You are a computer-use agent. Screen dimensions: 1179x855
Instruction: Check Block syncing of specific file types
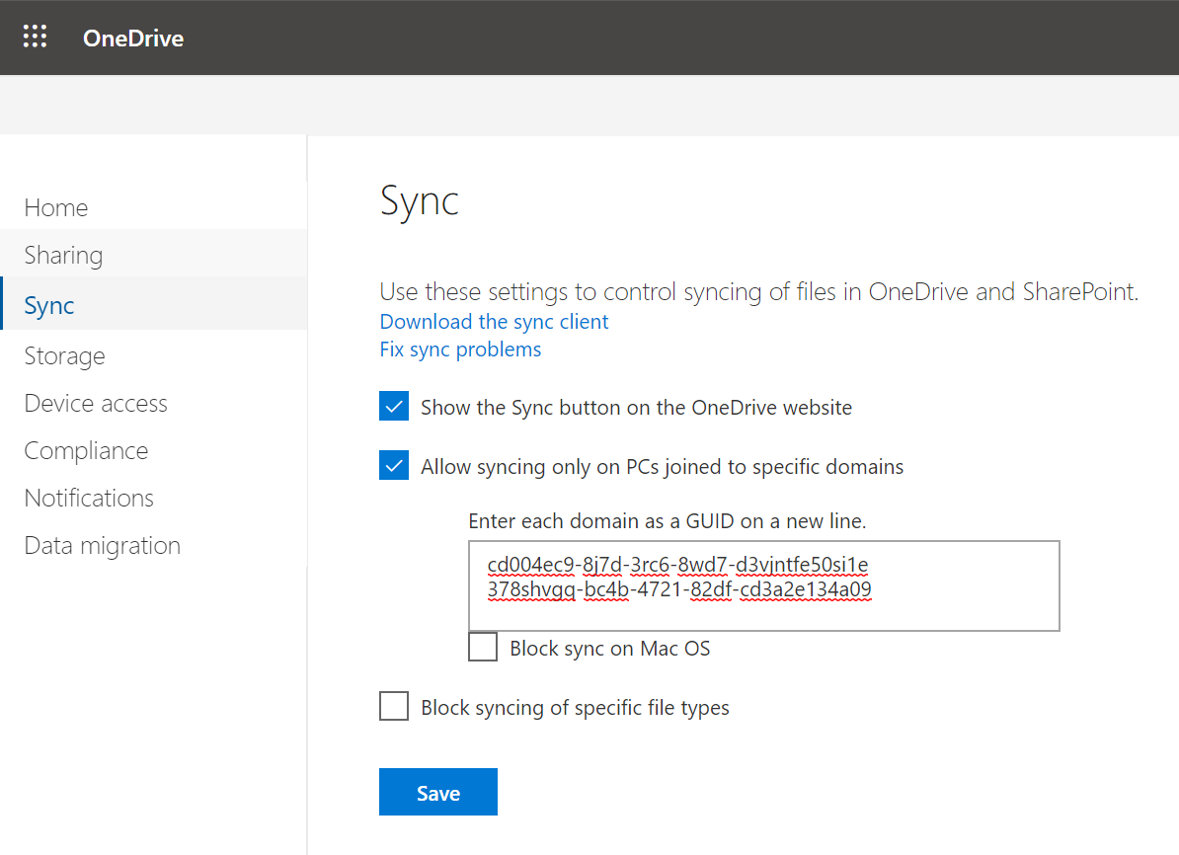394,707
